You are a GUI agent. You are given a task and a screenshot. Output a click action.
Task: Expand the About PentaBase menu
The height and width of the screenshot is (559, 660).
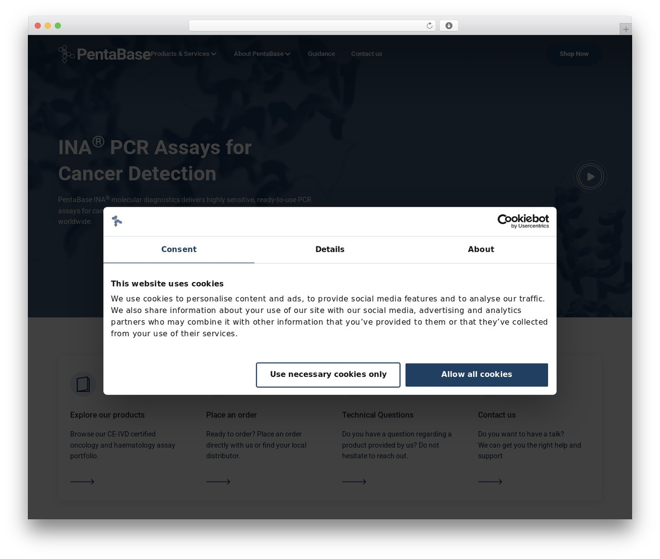(x=262, y=54)
